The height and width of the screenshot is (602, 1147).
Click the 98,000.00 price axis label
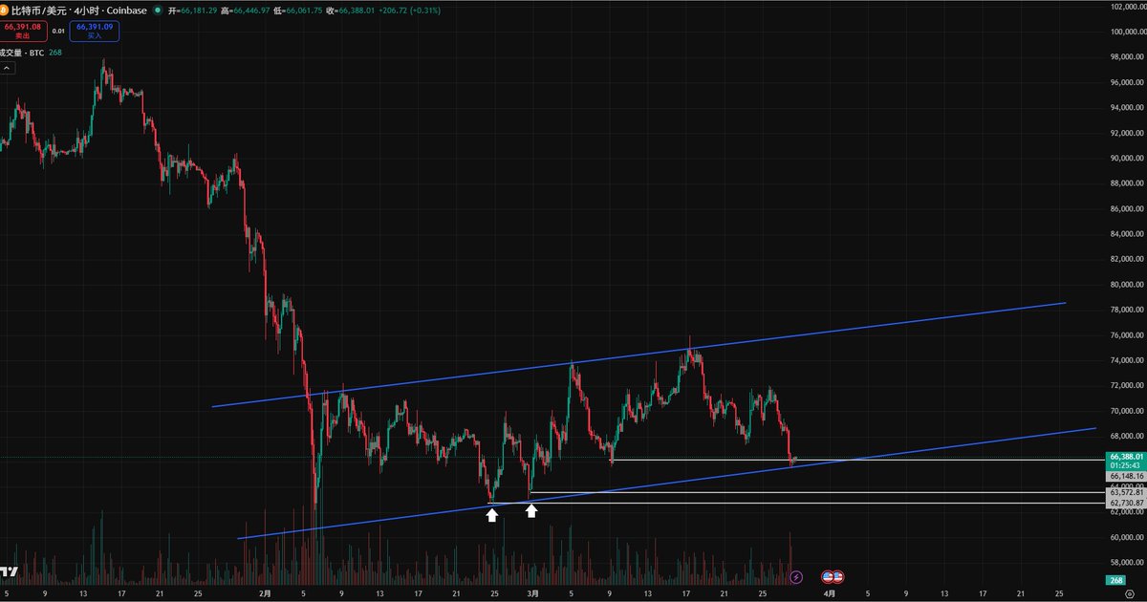coord(1127,57)
